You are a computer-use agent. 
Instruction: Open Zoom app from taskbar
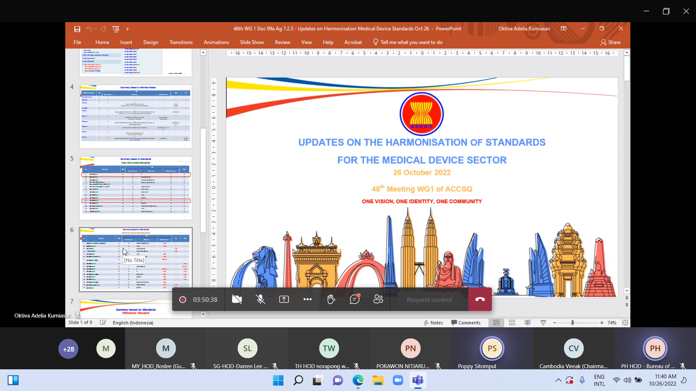click(x=398, y=381)
